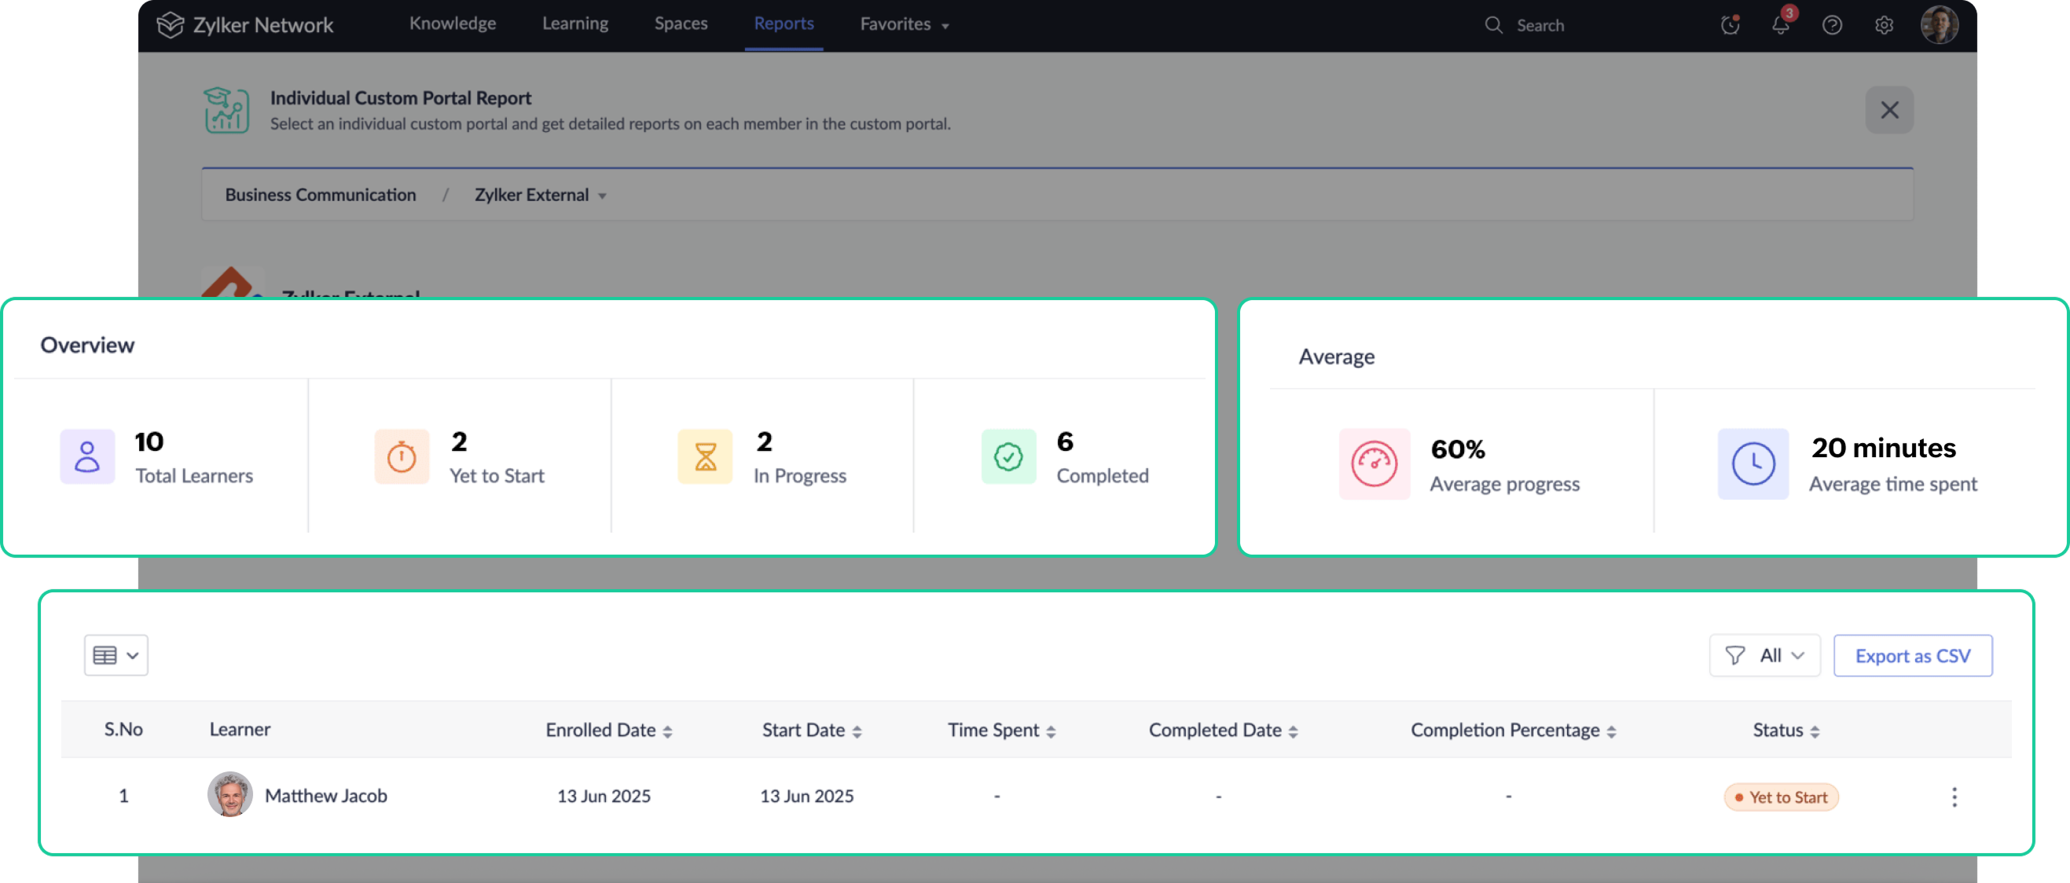
Task: Sort the table by Enrolled Date
Action: point(669,731)
